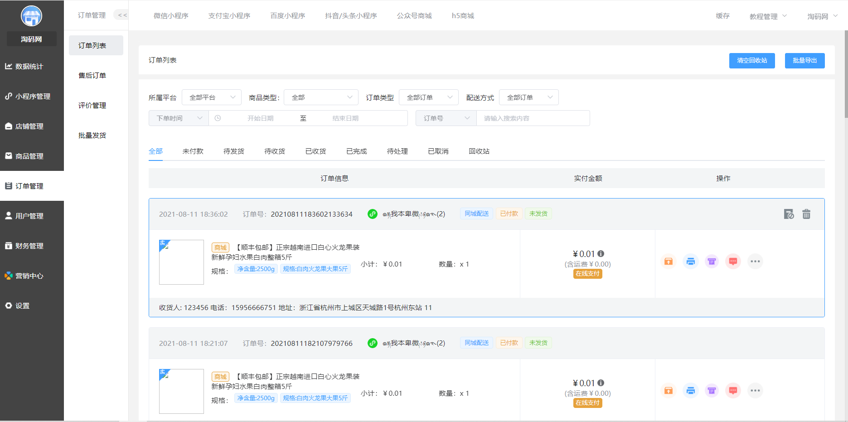Open the receipt printing icon for the first order
848x422 pixels.
coord(712,261)
